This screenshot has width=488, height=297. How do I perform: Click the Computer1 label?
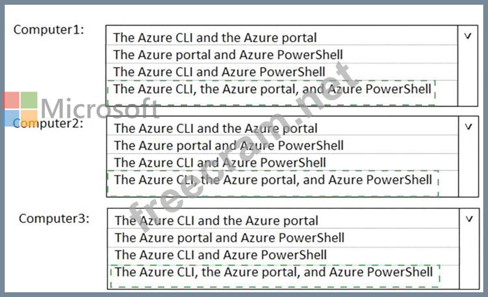coord(48,29)
